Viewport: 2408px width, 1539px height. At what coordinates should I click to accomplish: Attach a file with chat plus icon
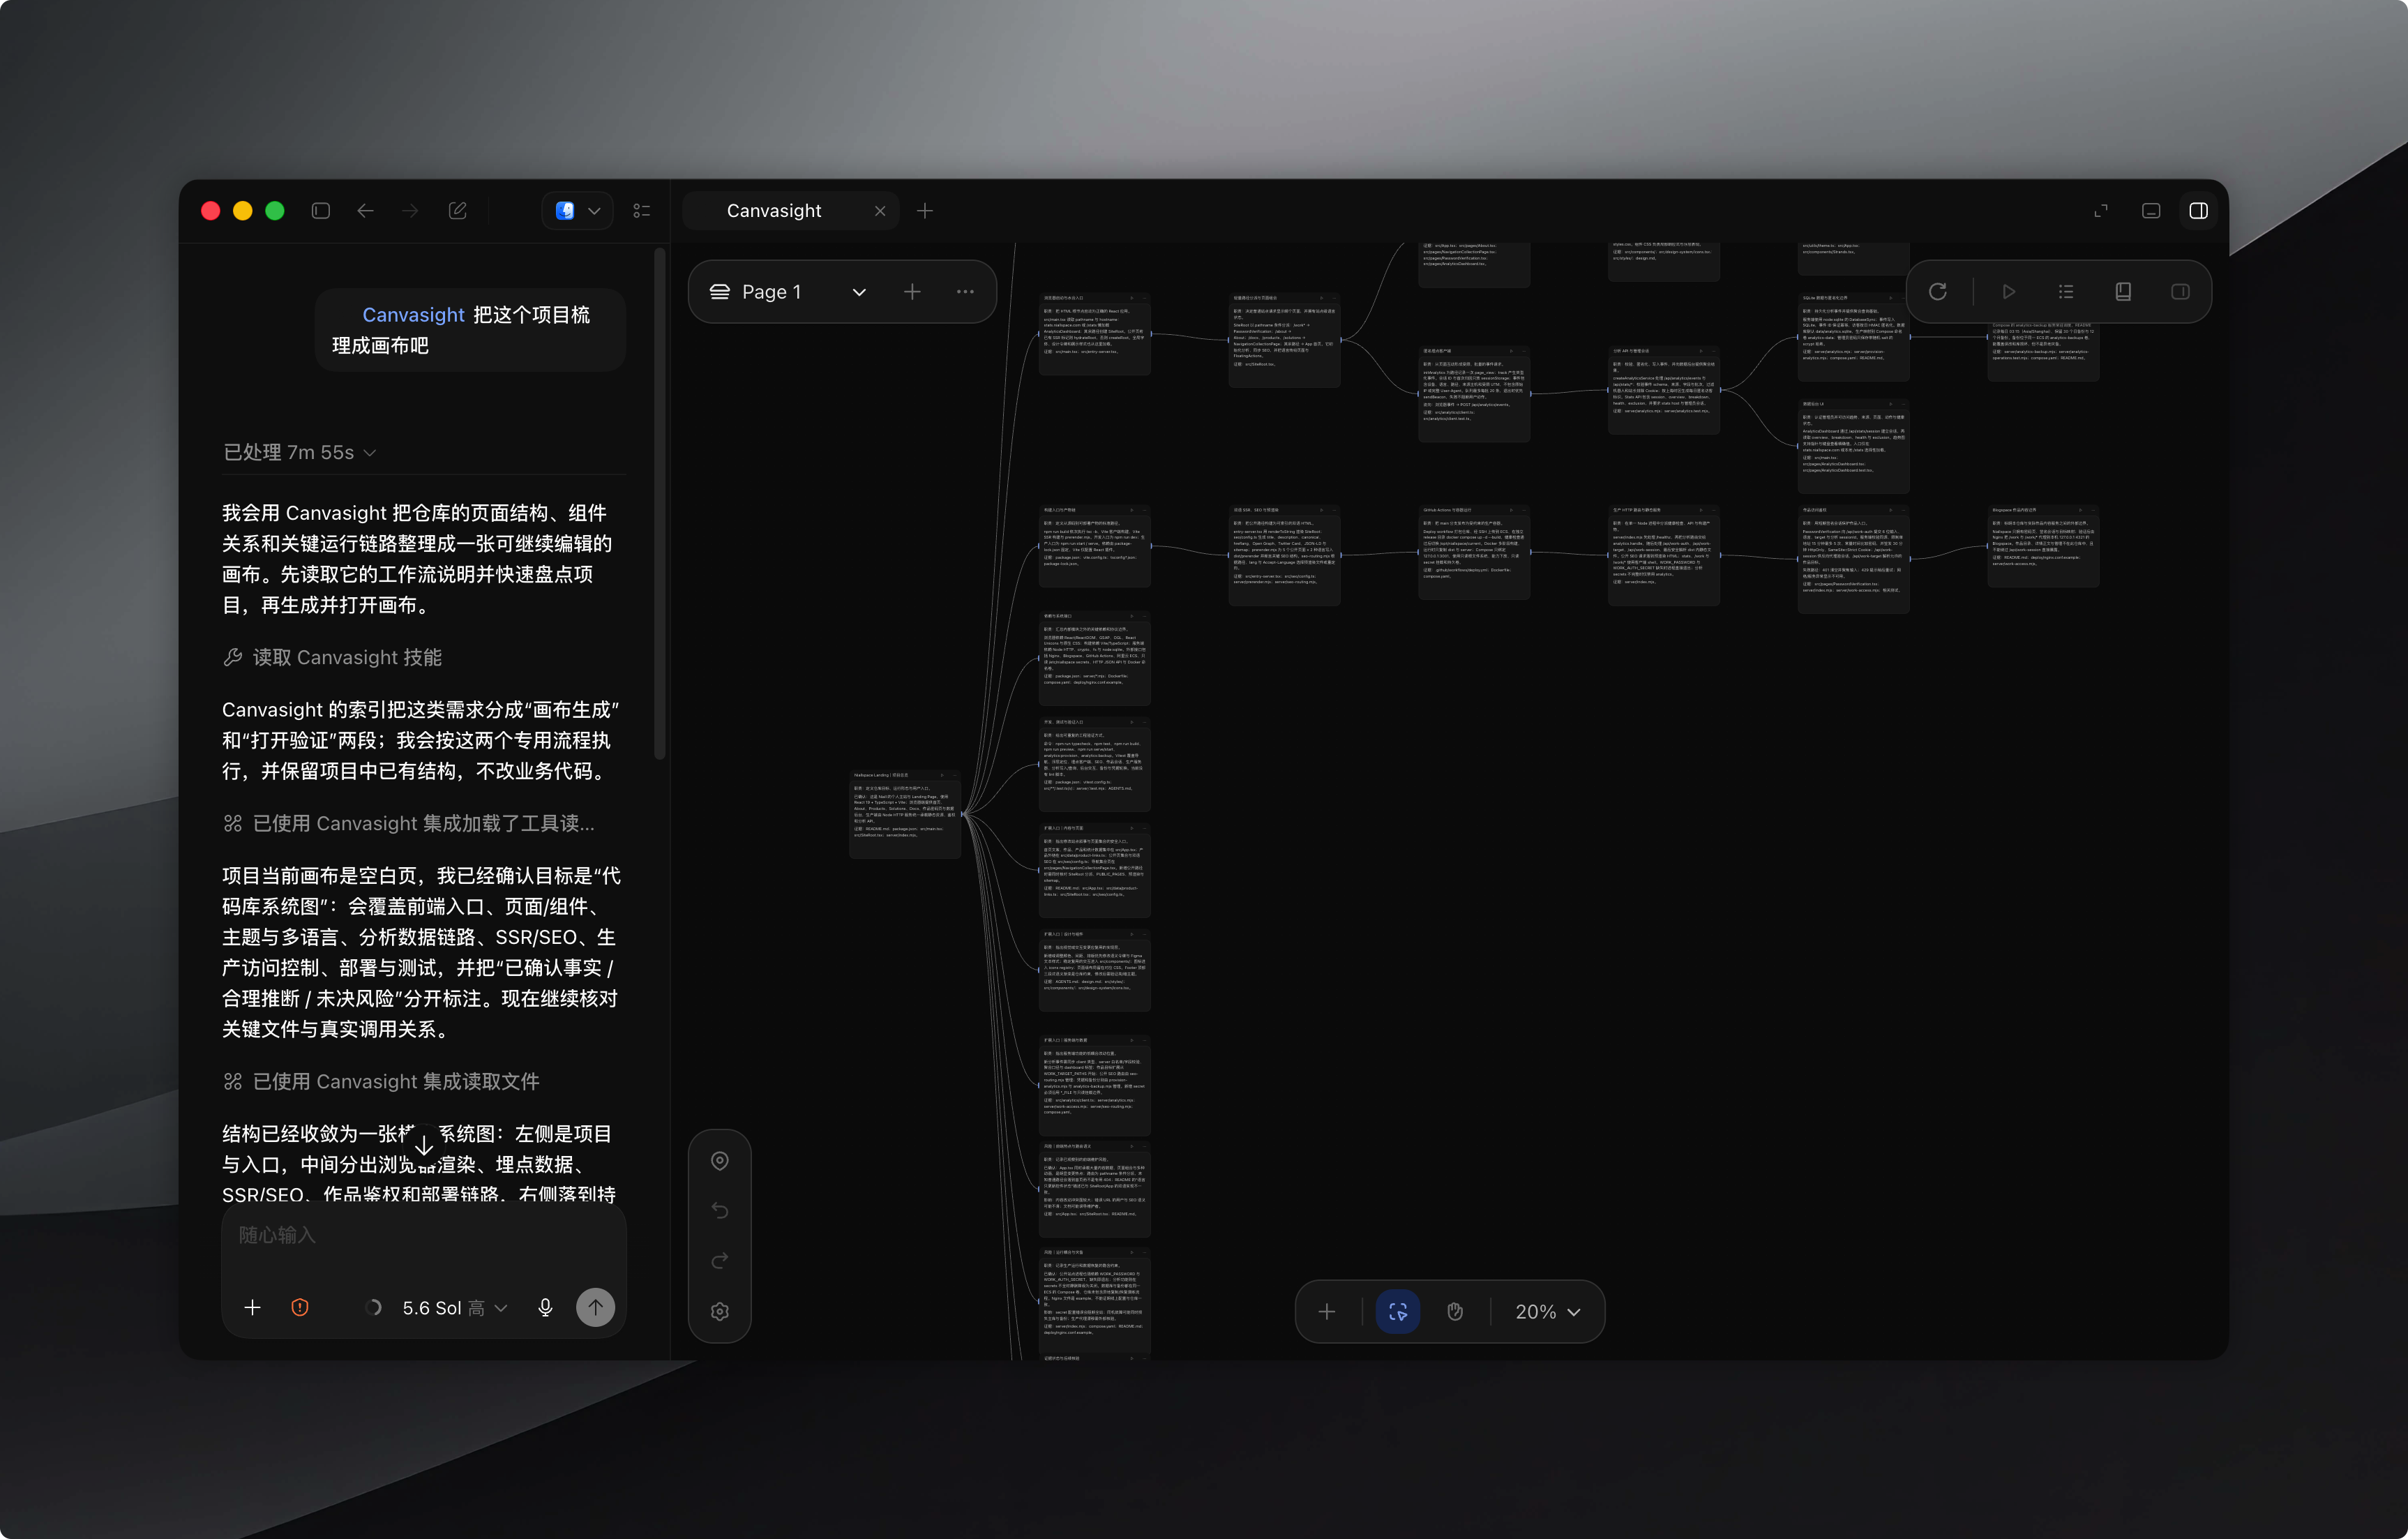(x=253, y=1308)
